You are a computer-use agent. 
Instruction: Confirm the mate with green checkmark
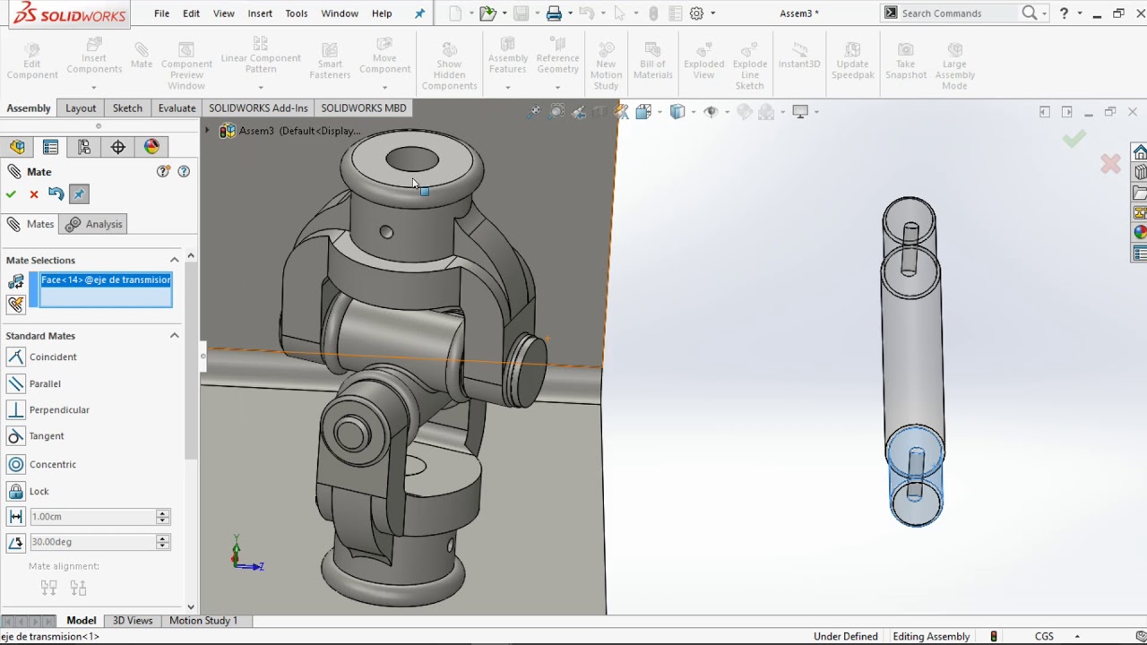[x=11, y=194]
